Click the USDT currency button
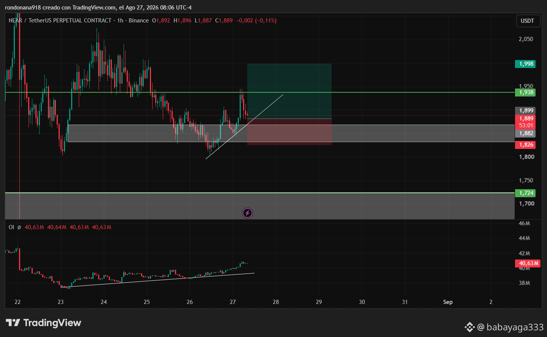547x337 pixels. (x=527, y=21)
